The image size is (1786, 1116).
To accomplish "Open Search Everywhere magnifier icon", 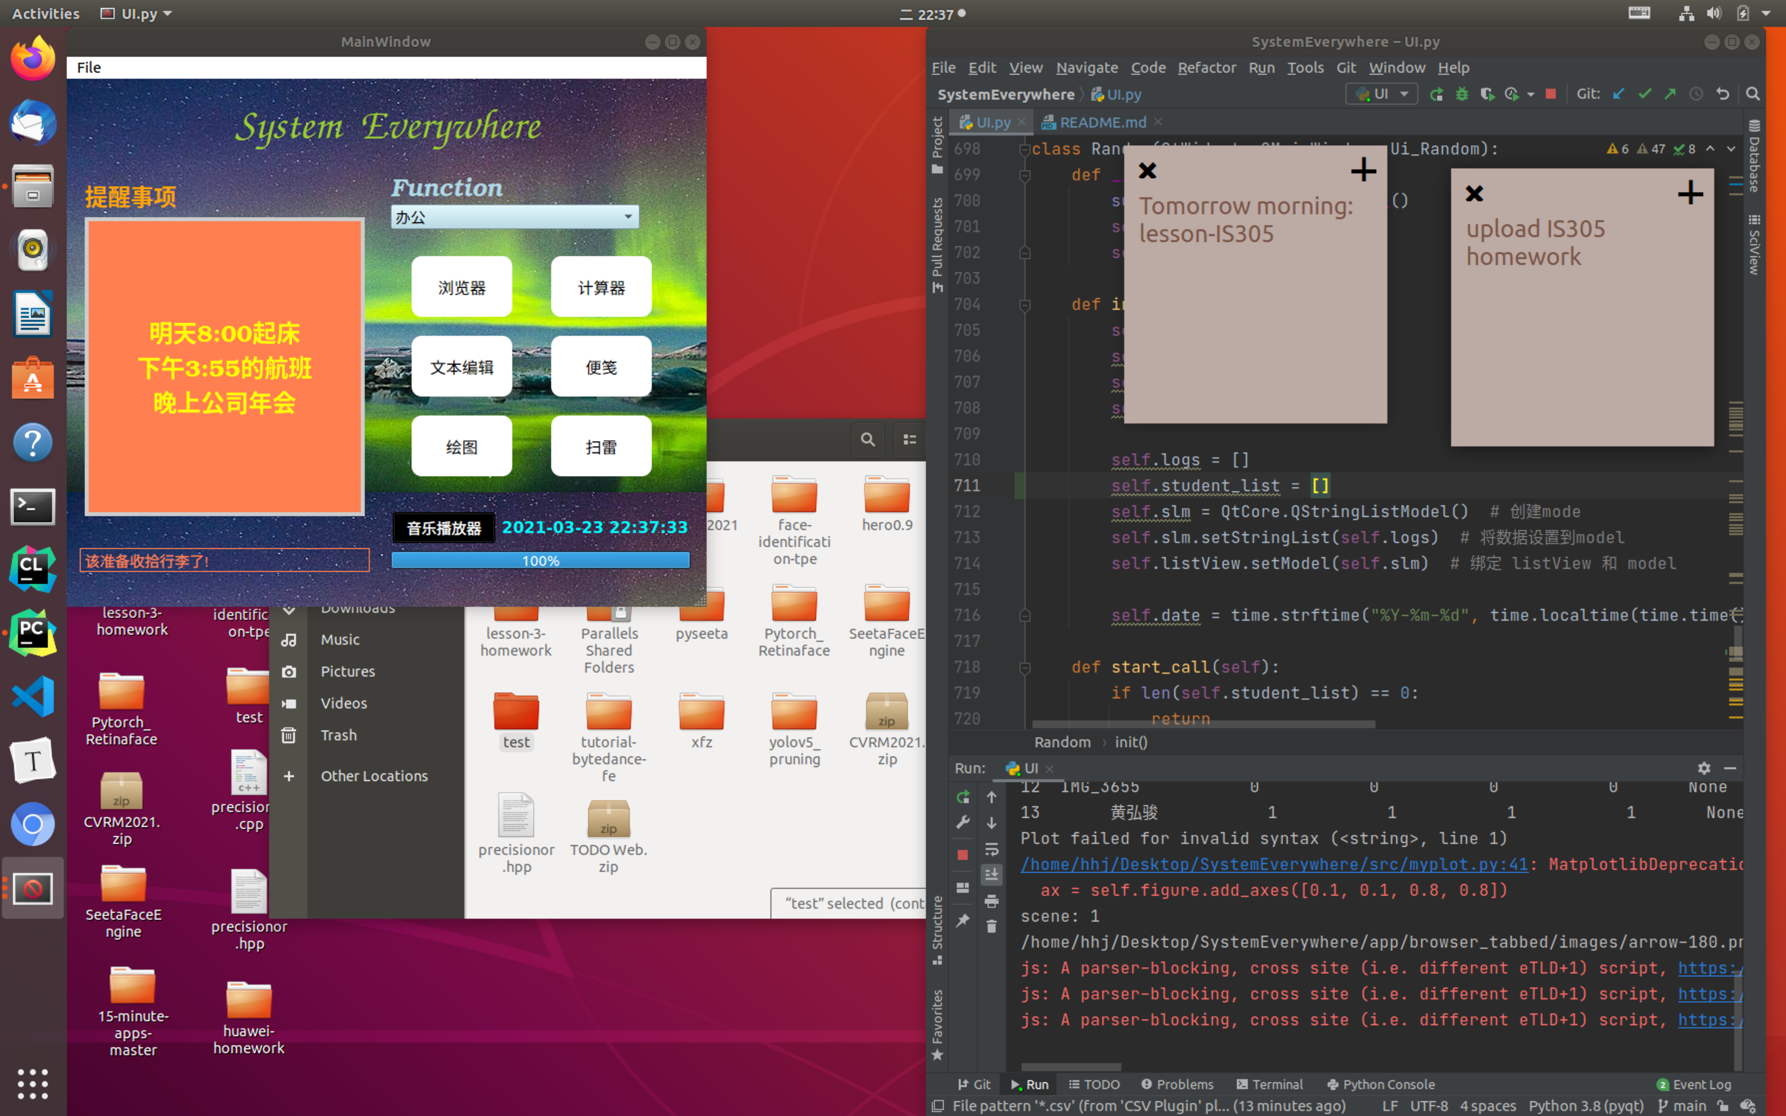I will click(x=1753, y=95).
